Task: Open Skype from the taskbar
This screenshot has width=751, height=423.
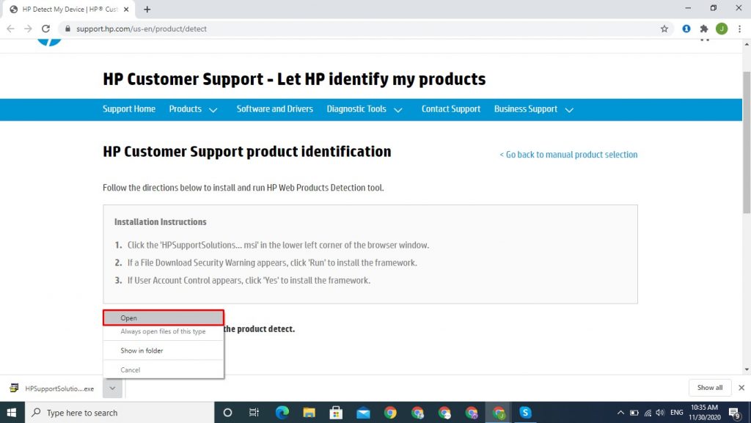Action: 525,412
